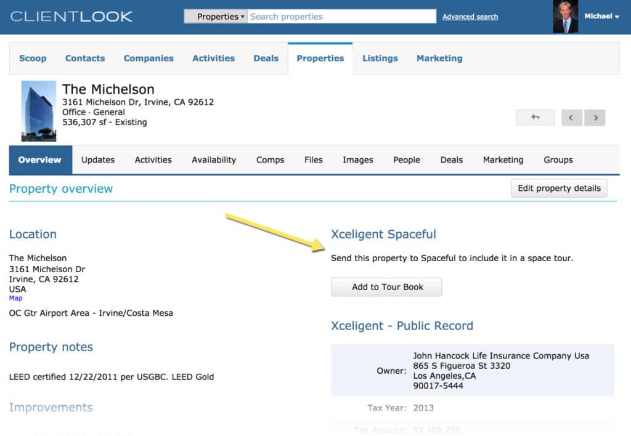Click the "Property overview" heading
Screen dimensions: 631x436
pyautogui.click(x=61, y=188)
